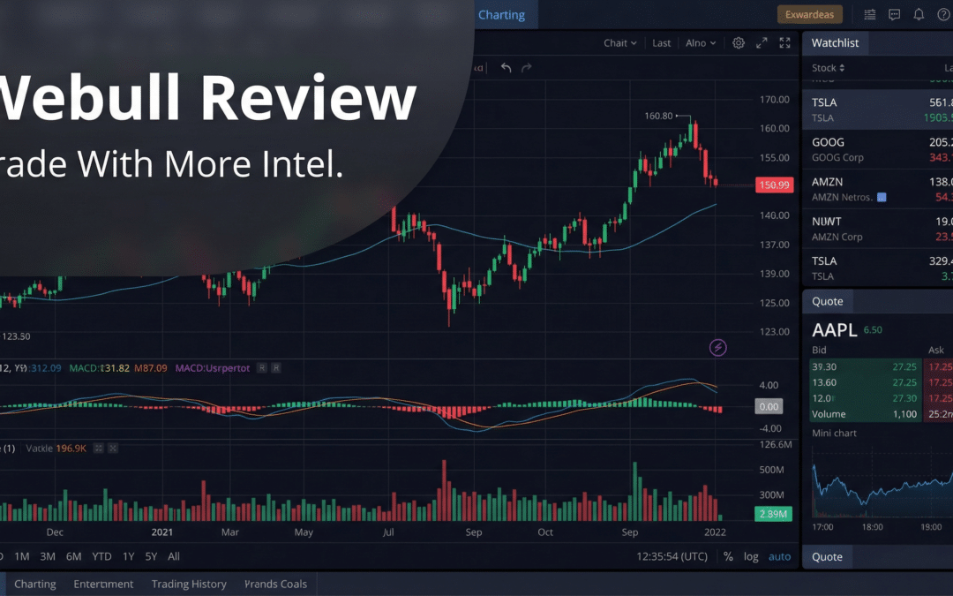Set chart range to All
Screen dimensions: 953x596
tap(174, 556)
